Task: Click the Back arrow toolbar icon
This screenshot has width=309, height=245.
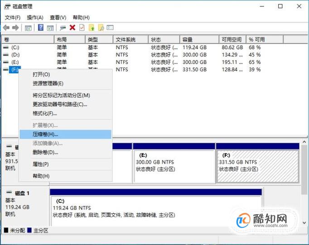Action: 6,28
